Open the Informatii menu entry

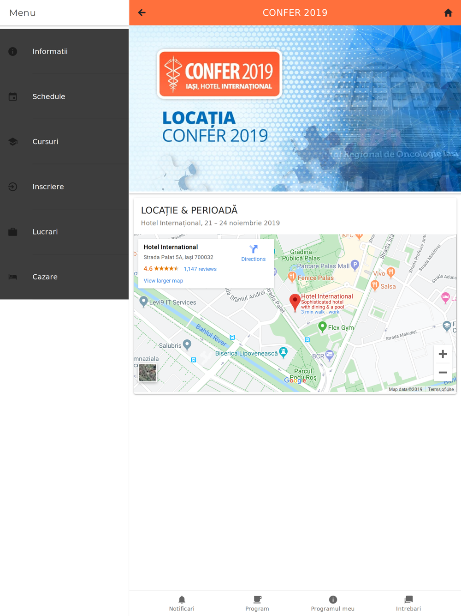[x=65, y=52]
